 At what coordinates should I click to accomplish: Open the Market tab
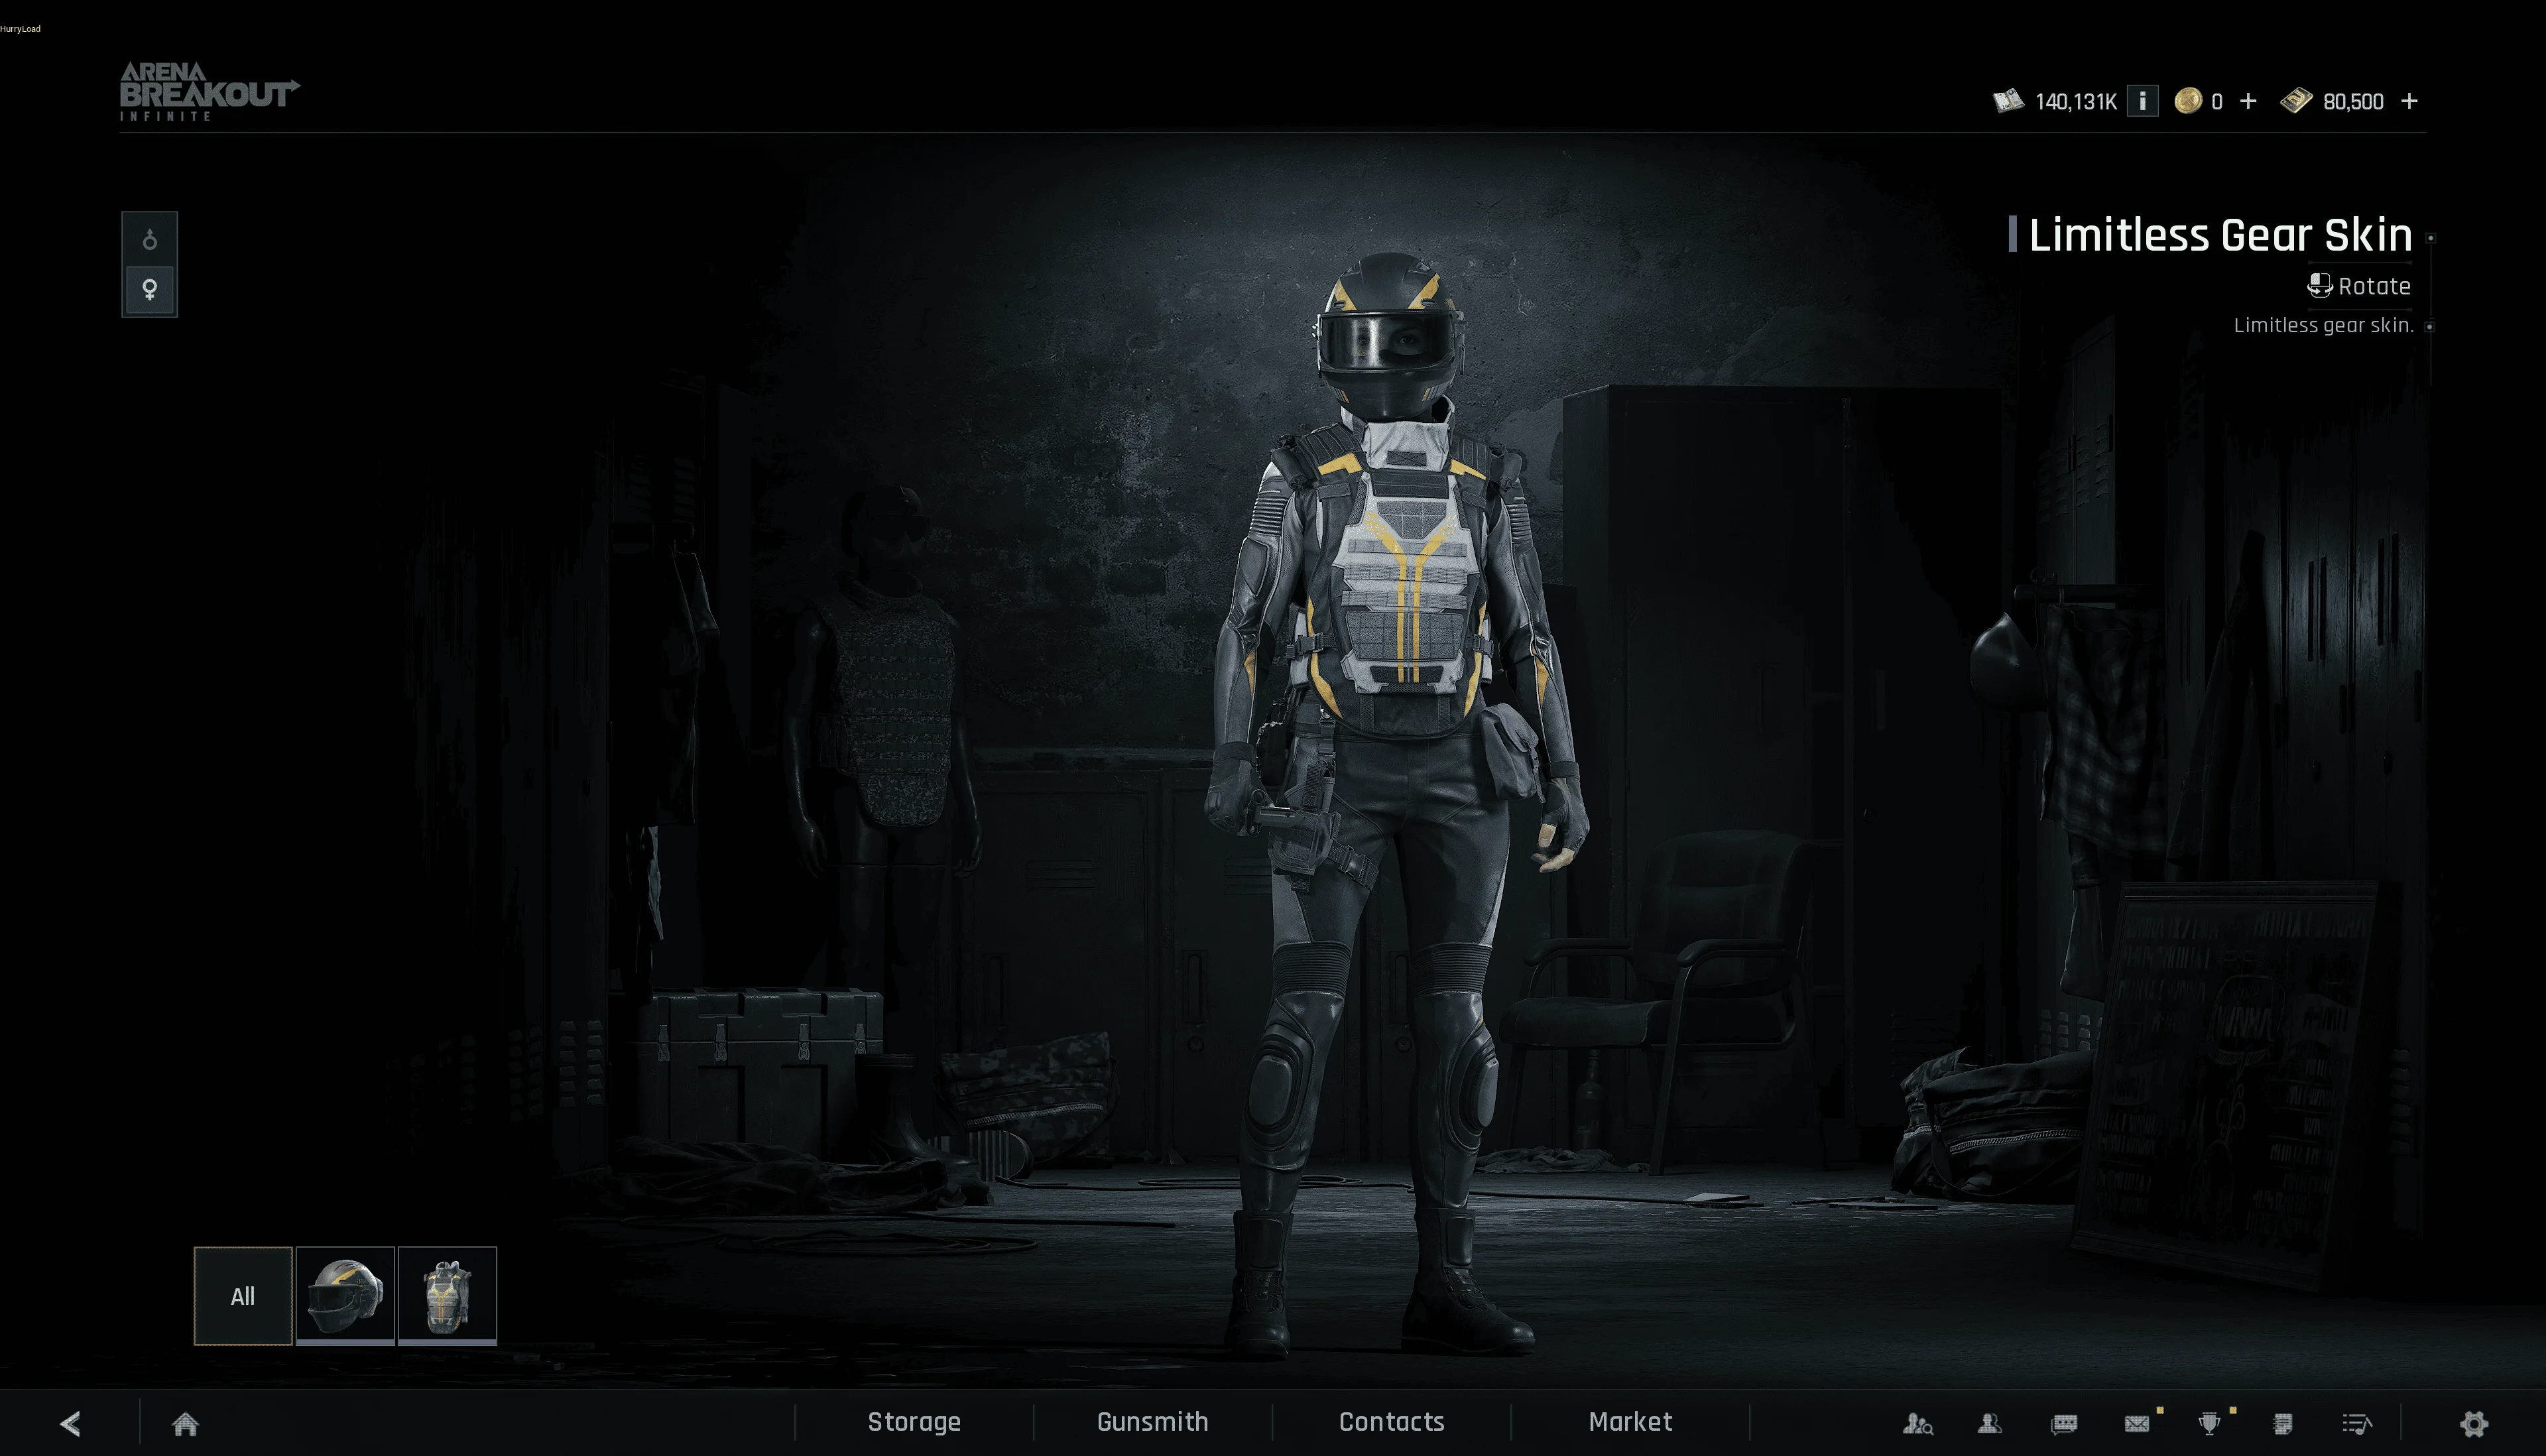(1630, 1422)
